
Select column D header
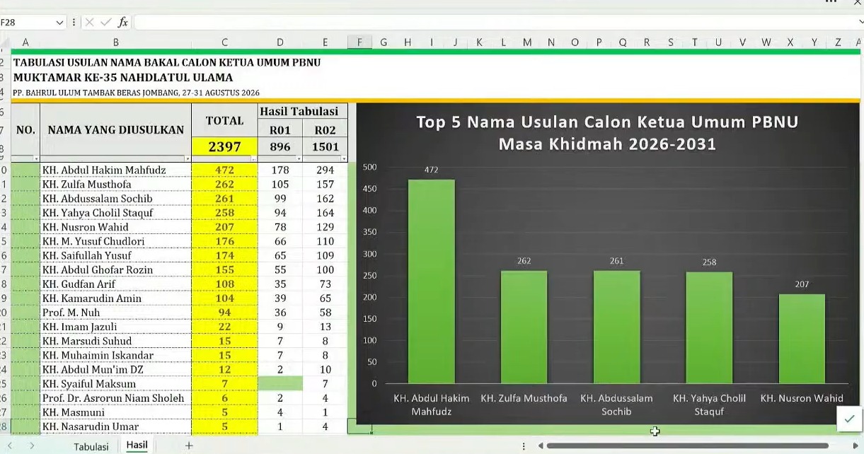tap(280, 42)
